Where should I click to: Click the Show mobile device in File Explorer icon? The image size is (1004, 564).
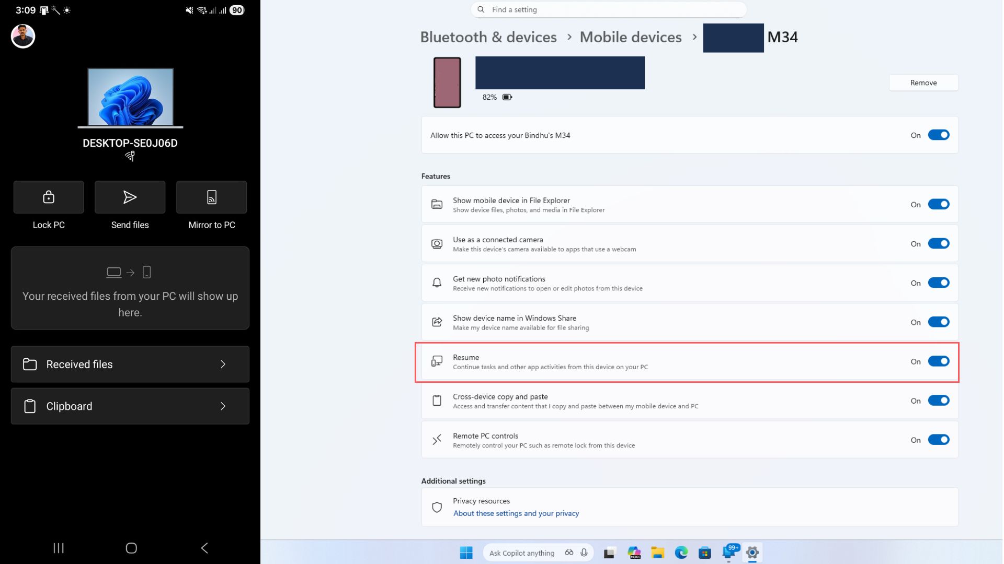(437, 204)
